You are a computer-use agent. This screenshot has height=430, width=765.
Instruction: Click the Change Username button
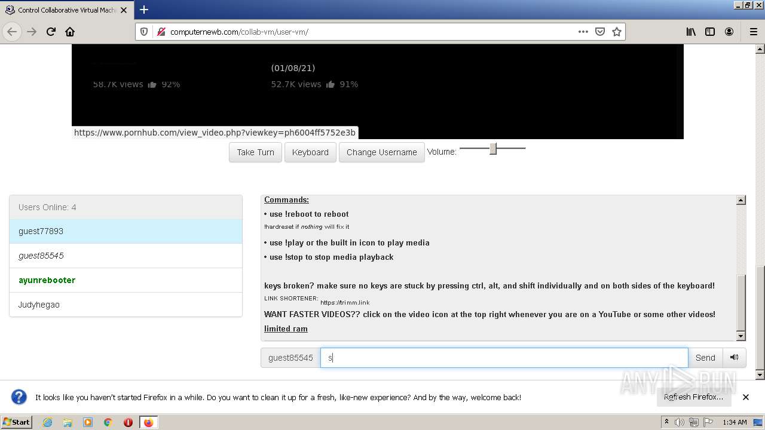click(x=382, y=152)
